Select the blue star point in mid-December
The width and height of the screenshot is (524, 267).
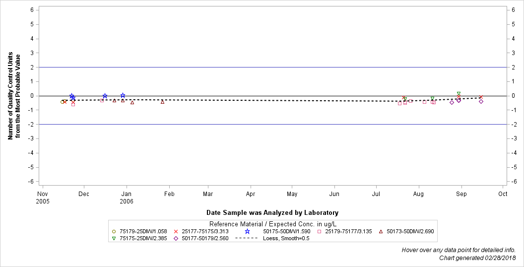pos(105,96)
